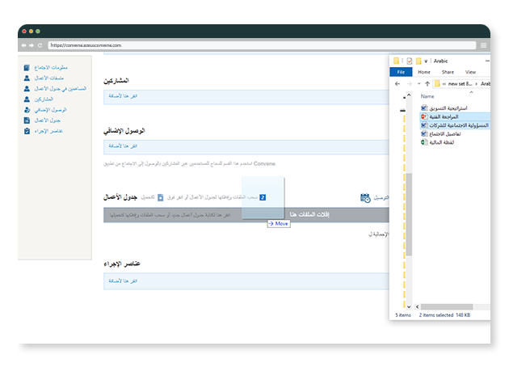Screen dimensions: 509x380
Task: Open the عناصر الإجراء sidebar link
Action: click(48, 131)
